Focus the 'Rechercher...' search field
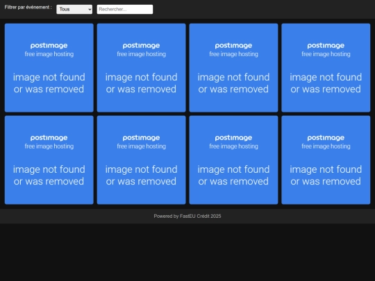The image size is (375, 281). [125, 9]
